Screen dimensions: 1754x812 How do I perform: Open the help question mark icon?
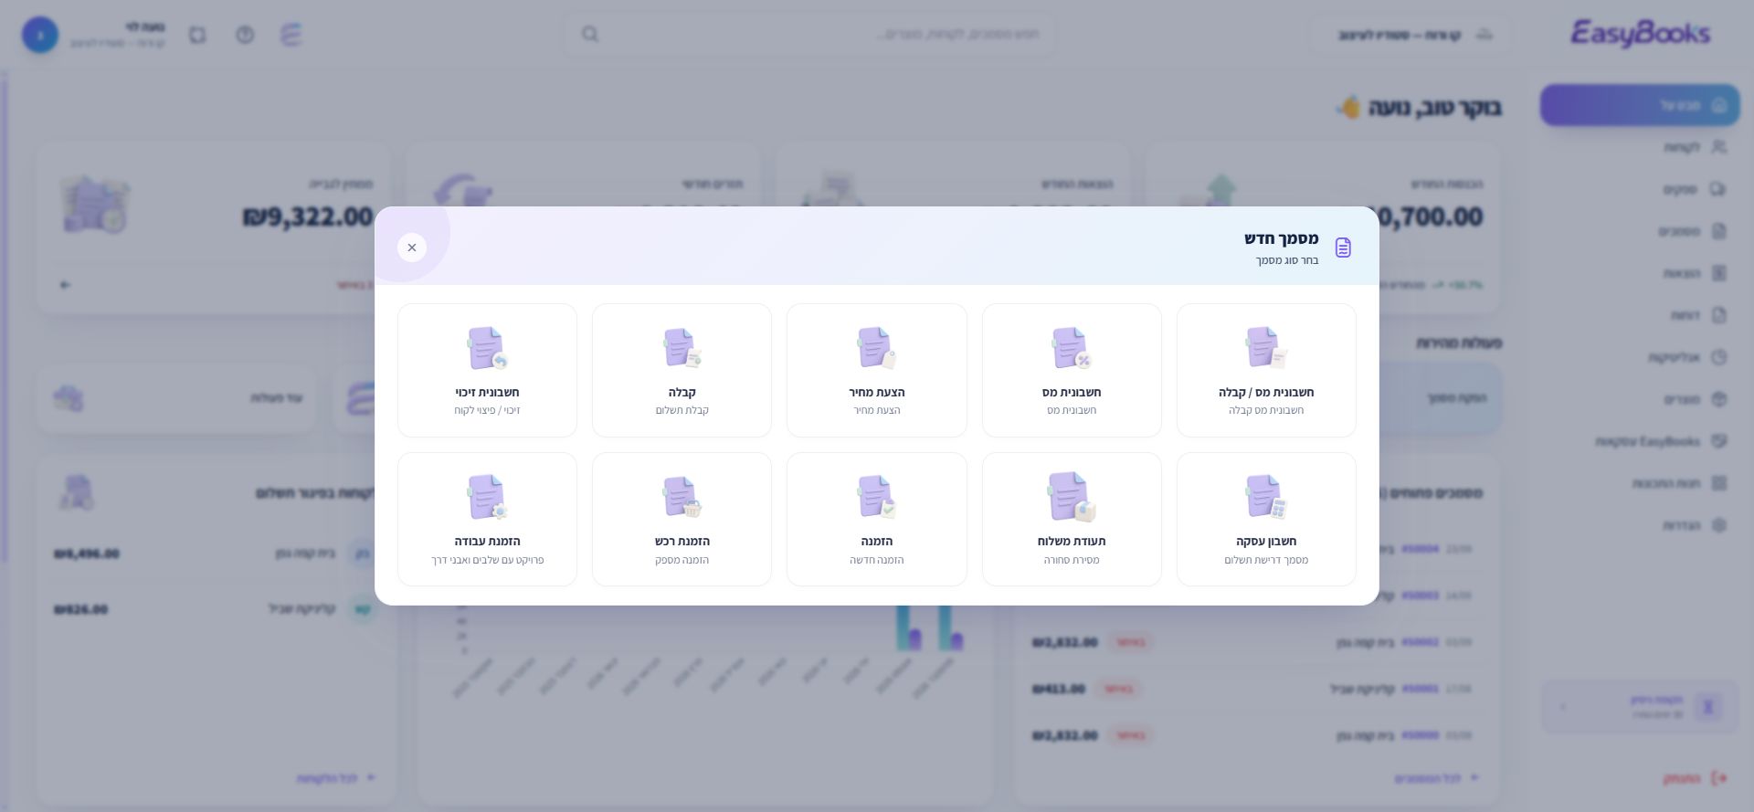coord(245,35)
